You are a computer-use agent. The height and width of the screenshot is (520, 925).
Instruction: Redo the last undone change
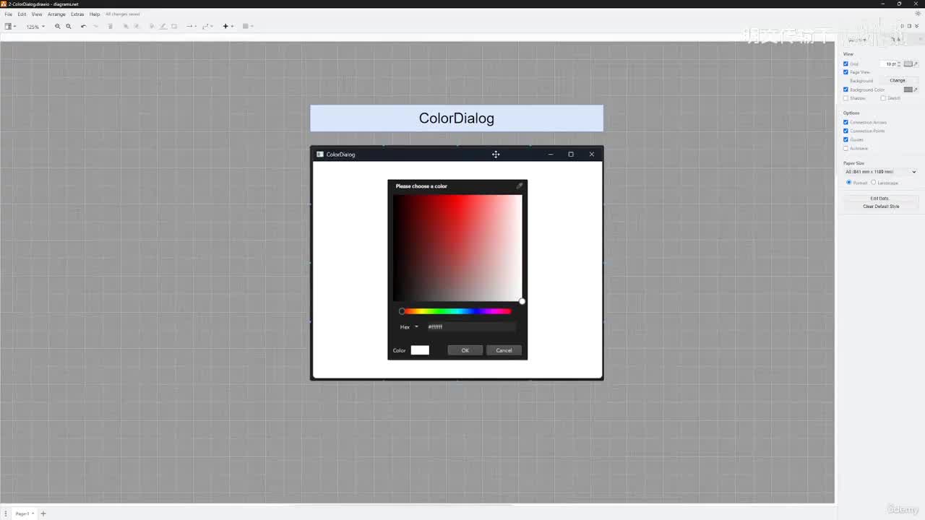click(x=95, y=26)
